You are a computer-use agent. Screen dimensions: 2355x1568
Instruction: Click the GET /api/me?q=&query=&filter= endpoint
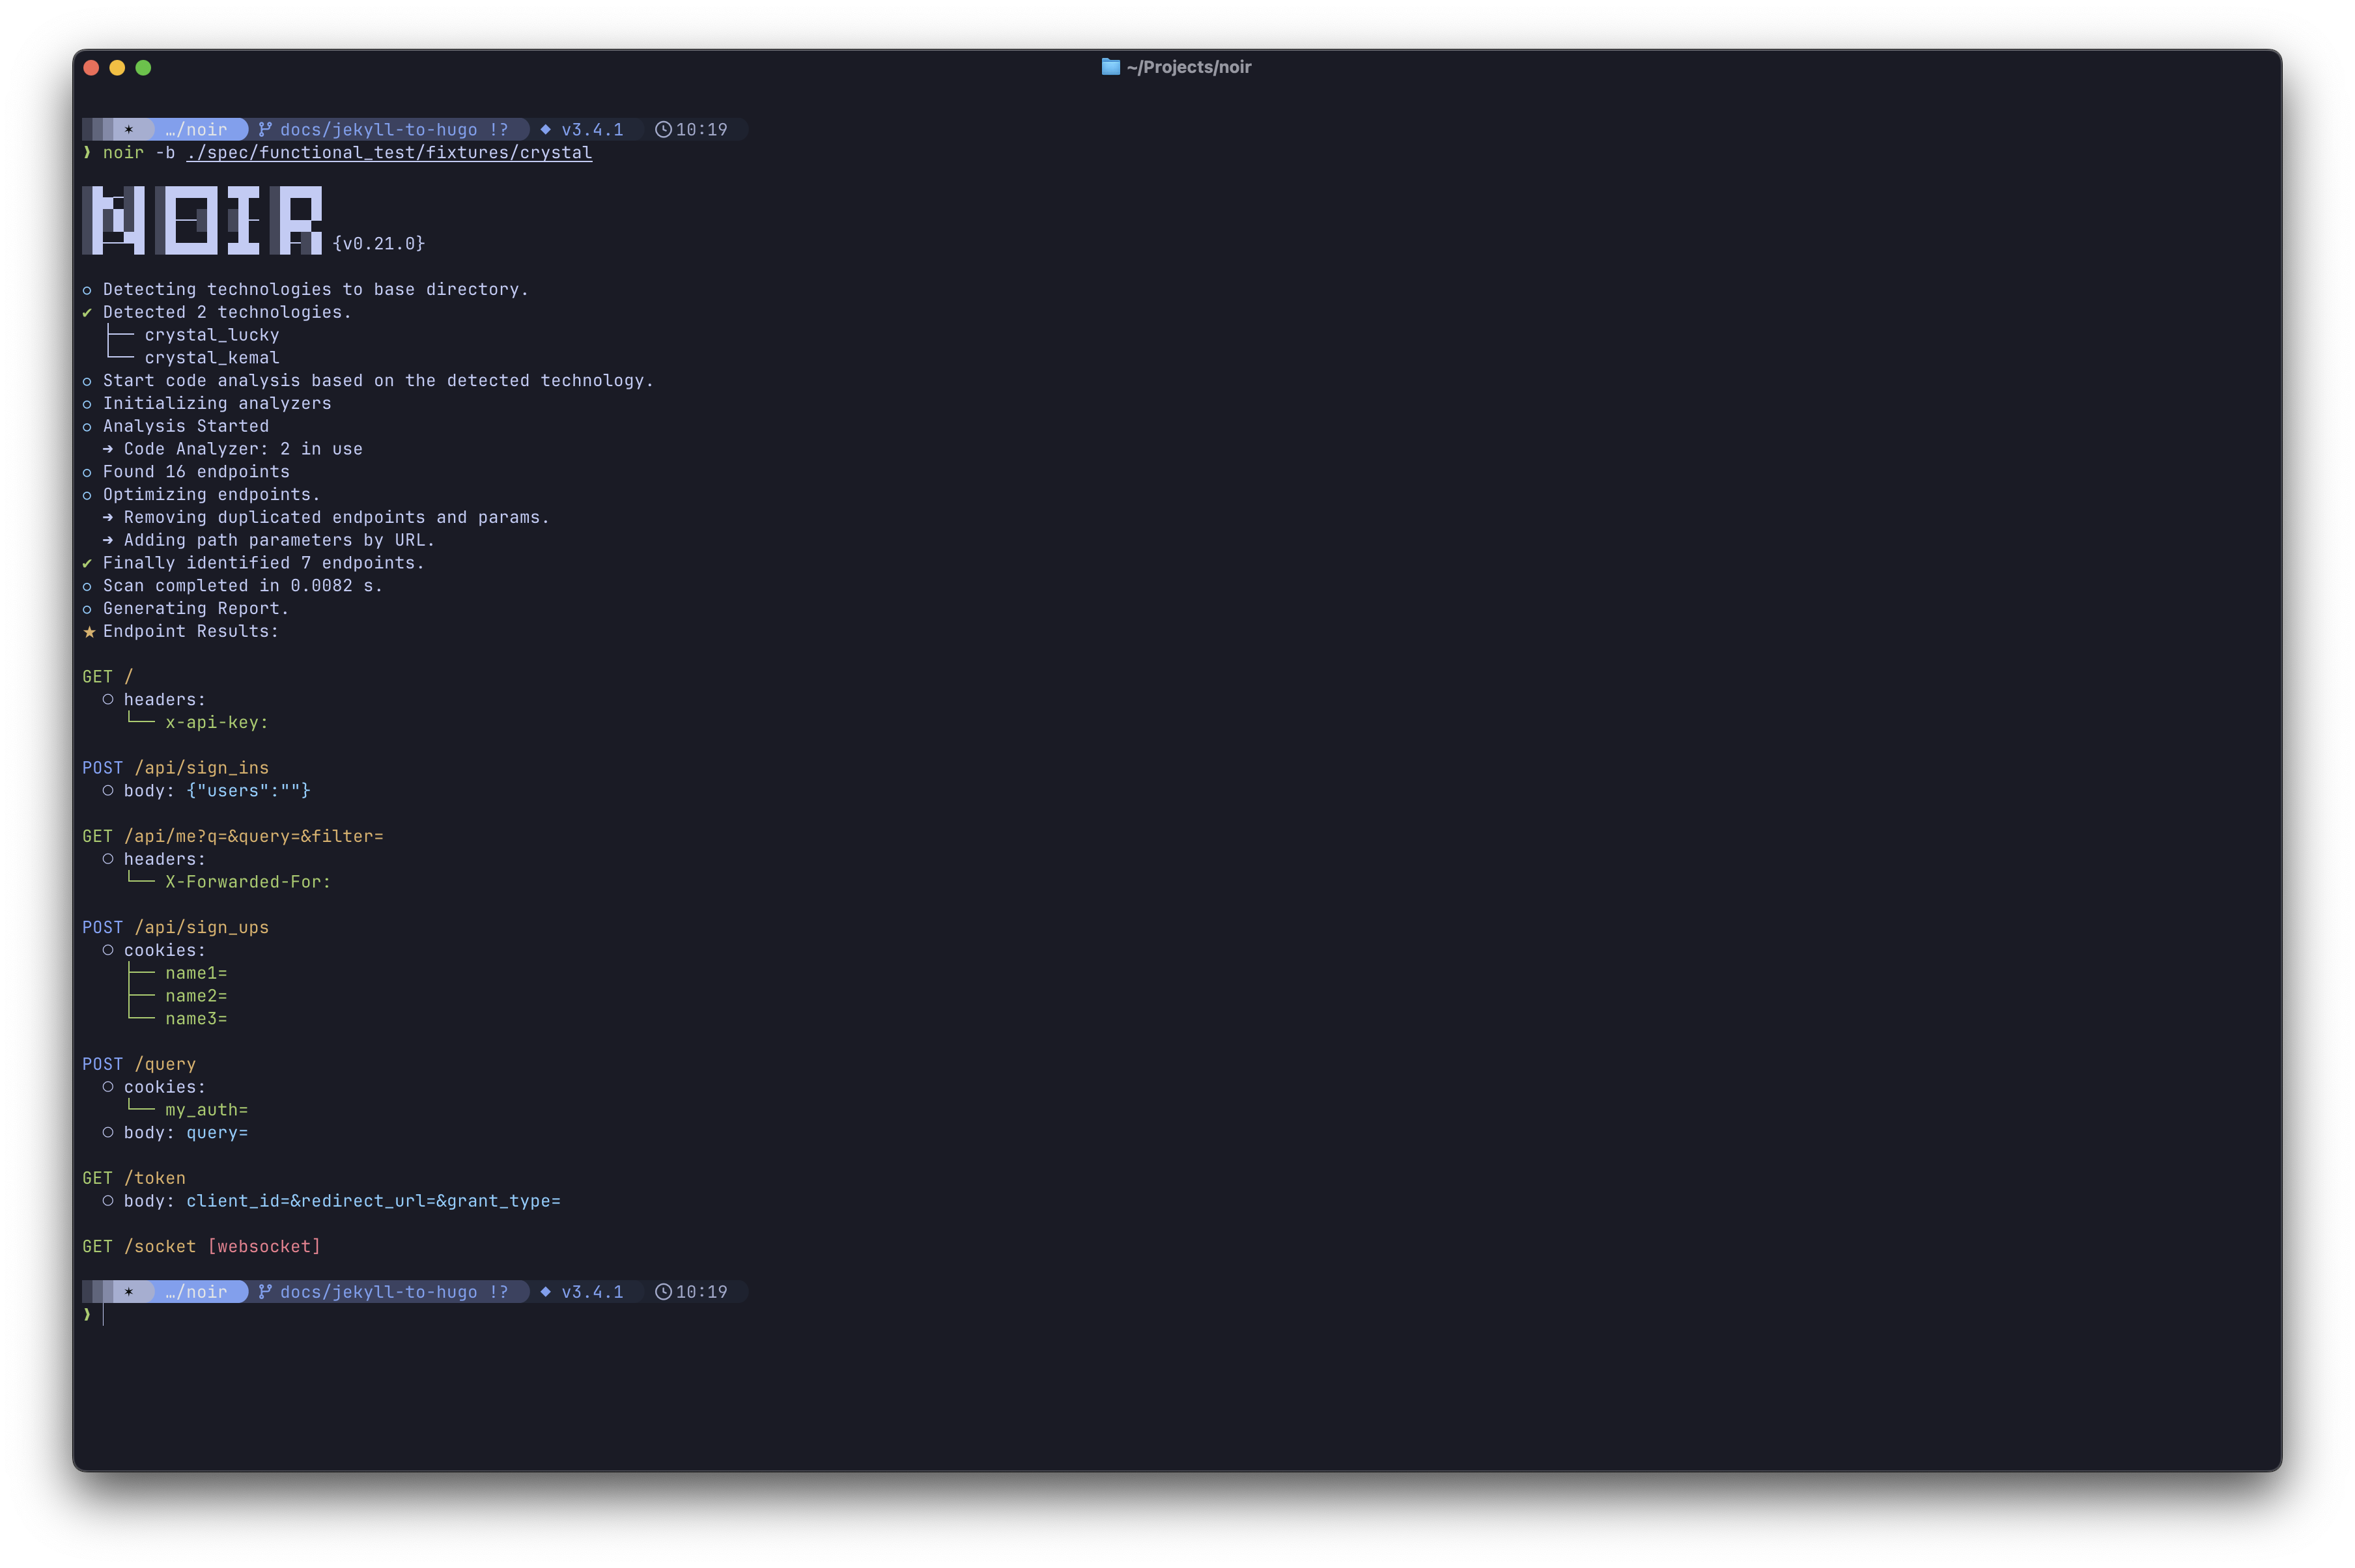coord(233,836)
